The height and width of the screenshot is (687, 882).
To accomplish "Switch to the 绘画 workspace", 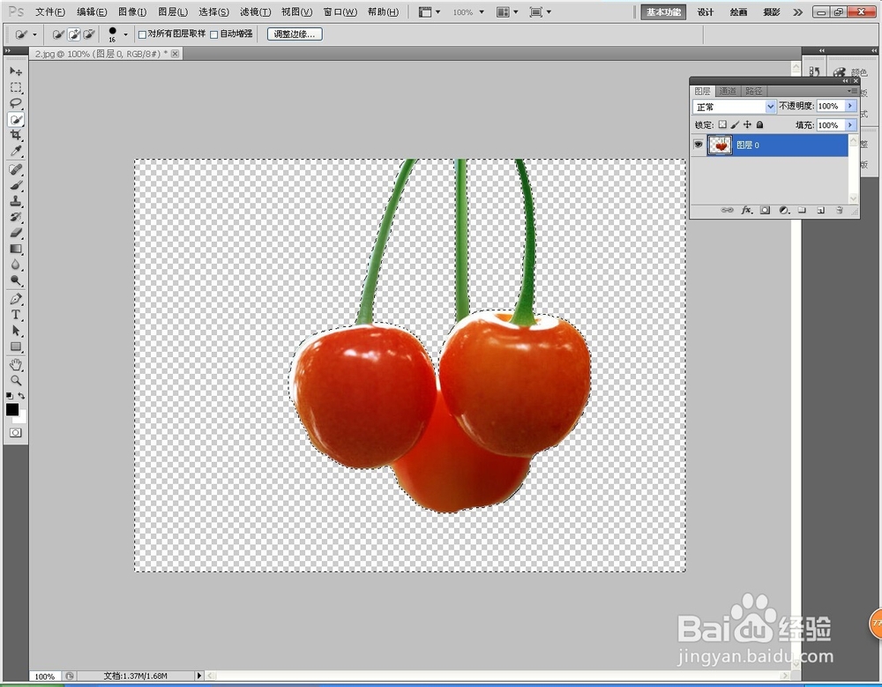I will pos(738,11).
